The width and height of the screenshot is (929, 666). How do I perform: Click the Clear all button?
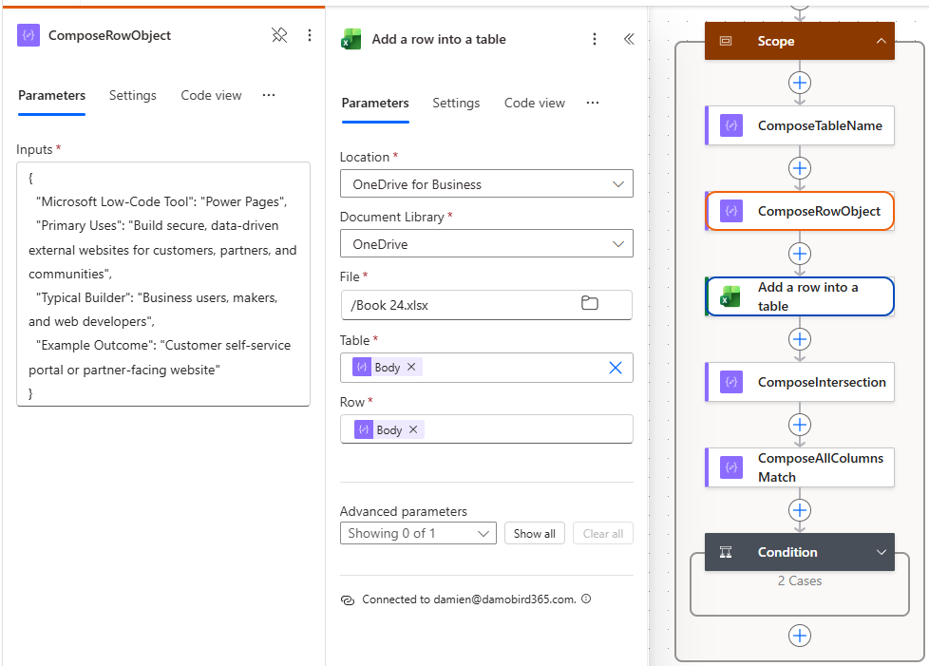603,533
